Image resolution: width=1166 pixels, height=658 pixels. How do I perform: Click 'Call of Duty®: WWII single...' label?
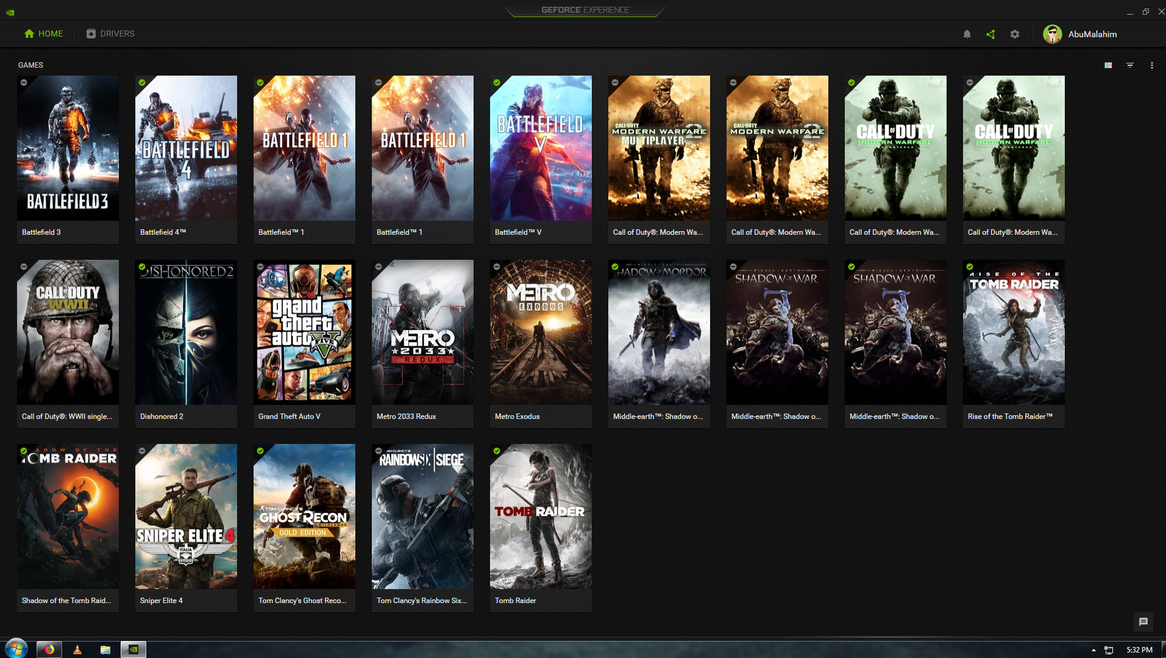(67, 417)
